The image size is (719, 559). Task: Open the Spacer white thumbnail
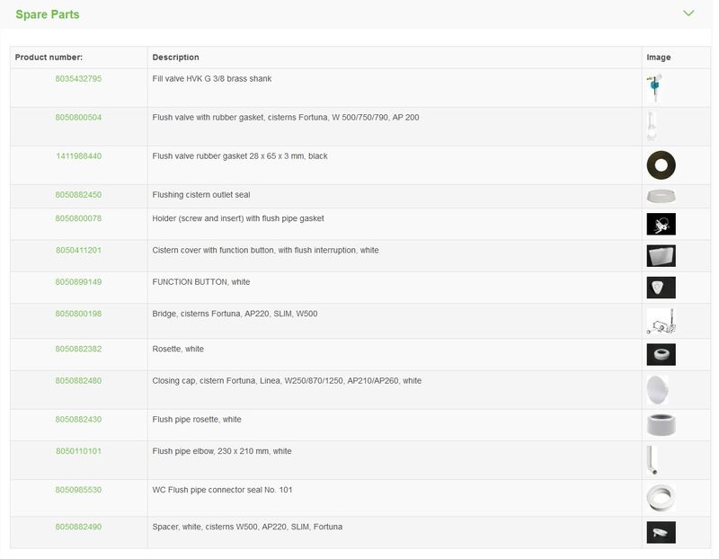point(661,532)
